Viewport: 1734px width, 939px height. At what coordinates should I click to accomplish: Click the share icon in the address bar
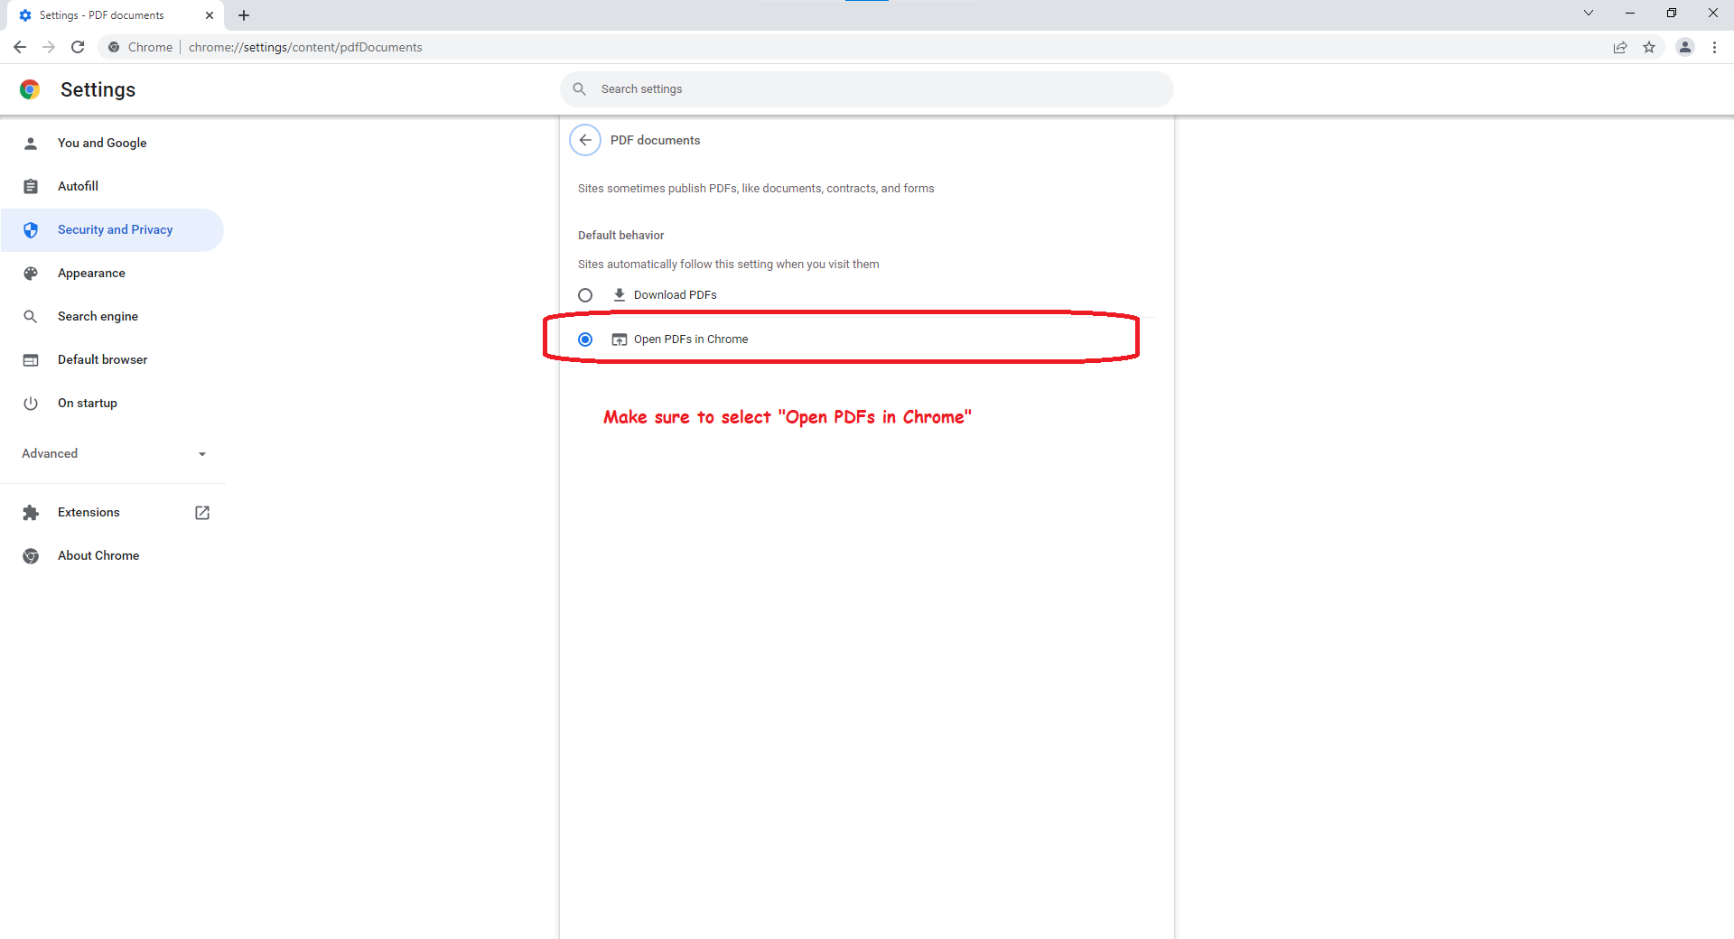pos(1620,47)
